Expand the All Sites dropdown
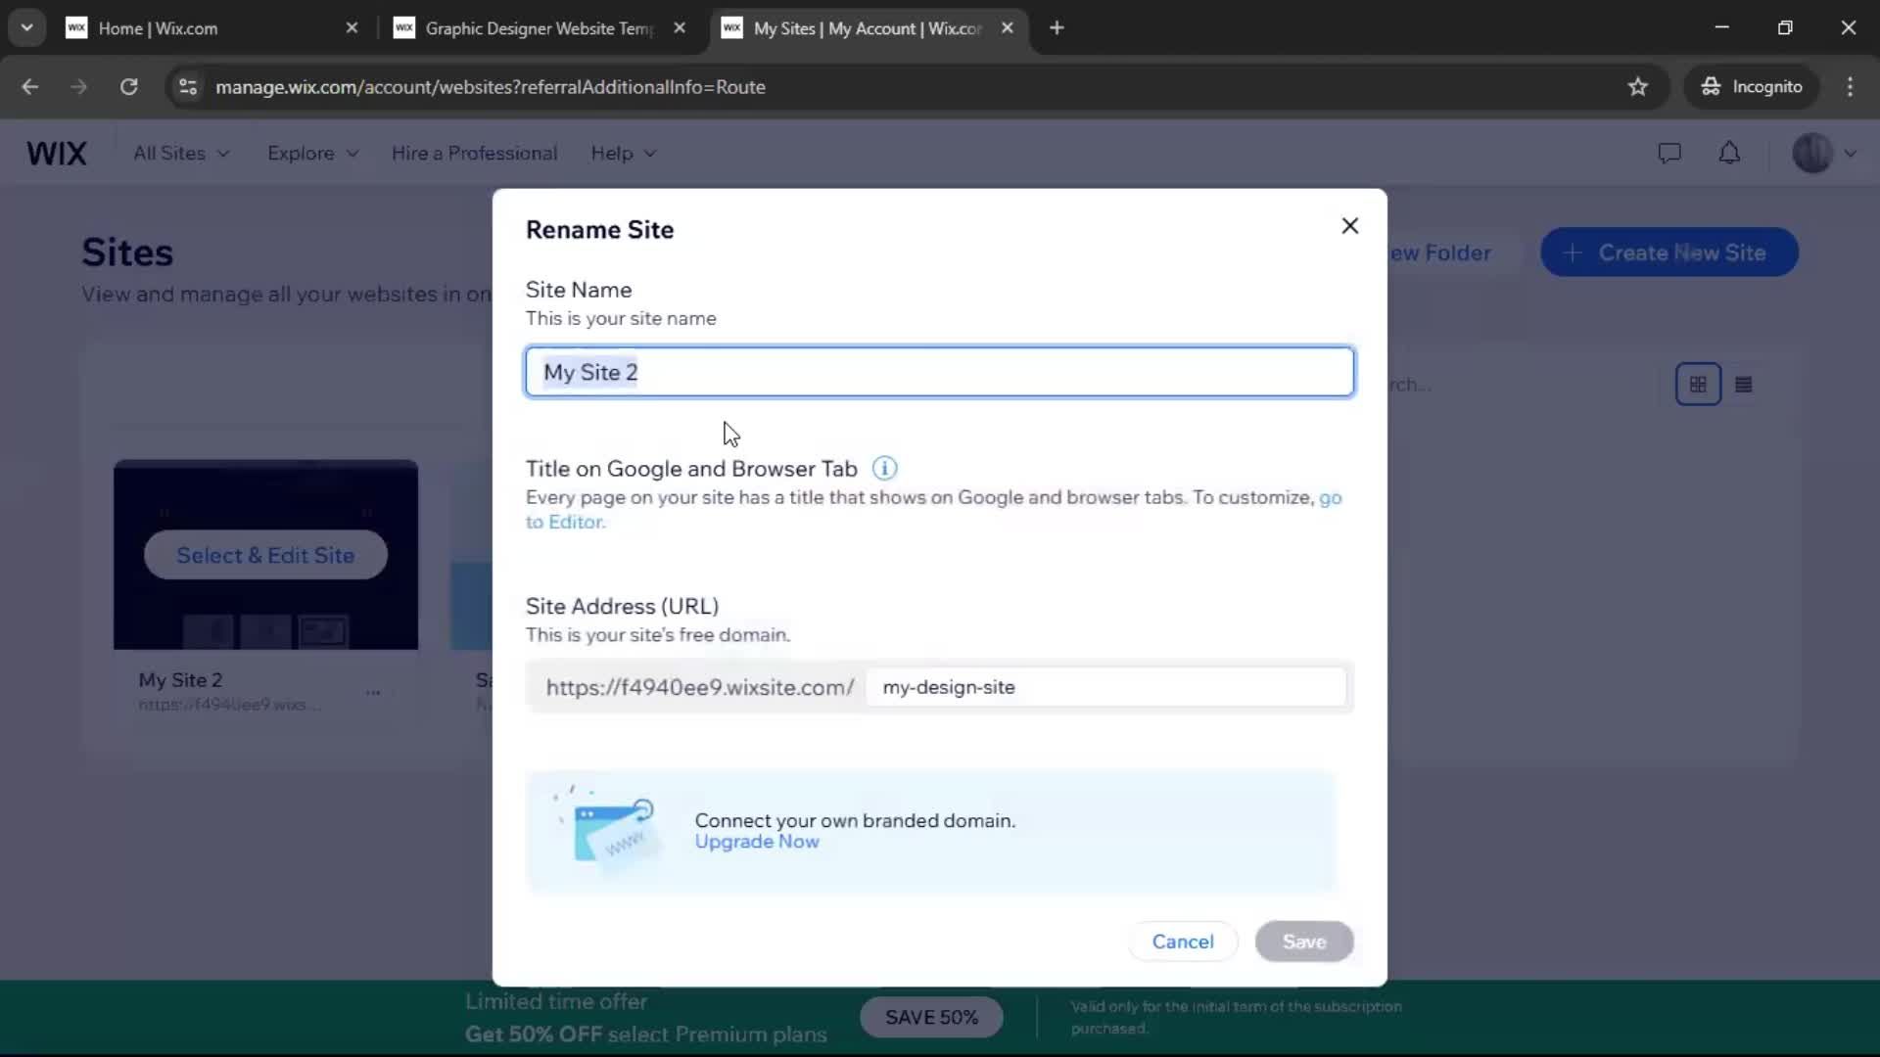Screen dimensions: 1880x1057 (x=181, y=154)
